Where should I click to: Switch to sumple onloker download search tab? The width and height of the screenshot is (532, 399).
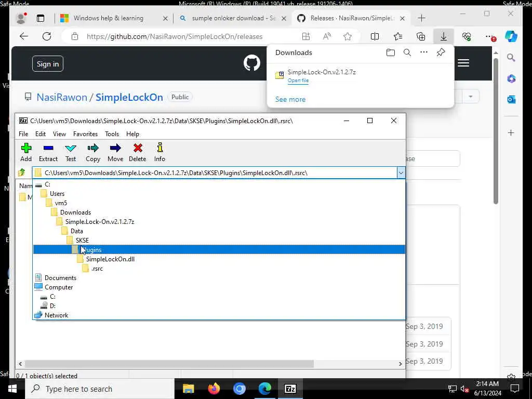[232, 18]
